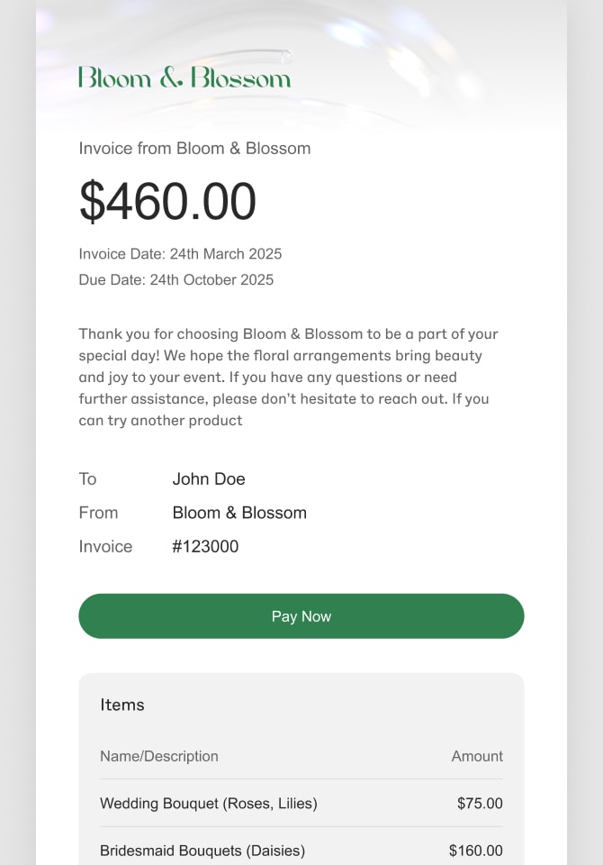
Task: Click the Invoice label beside the number
Action: click(105, 546)
